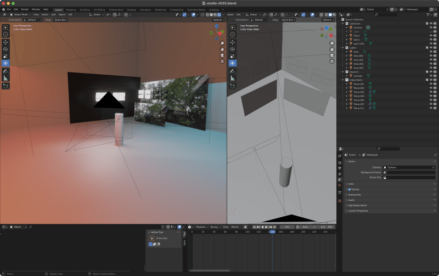Toggle visibility of Plane.001 in outliner
Screen dimensions: 439x276
[x=431, y=84]
